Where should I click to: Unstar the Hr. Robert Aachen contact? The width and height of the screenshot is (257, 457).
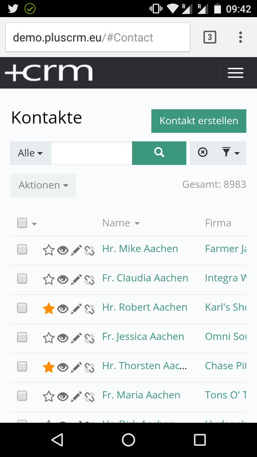(x=49, y=308)
